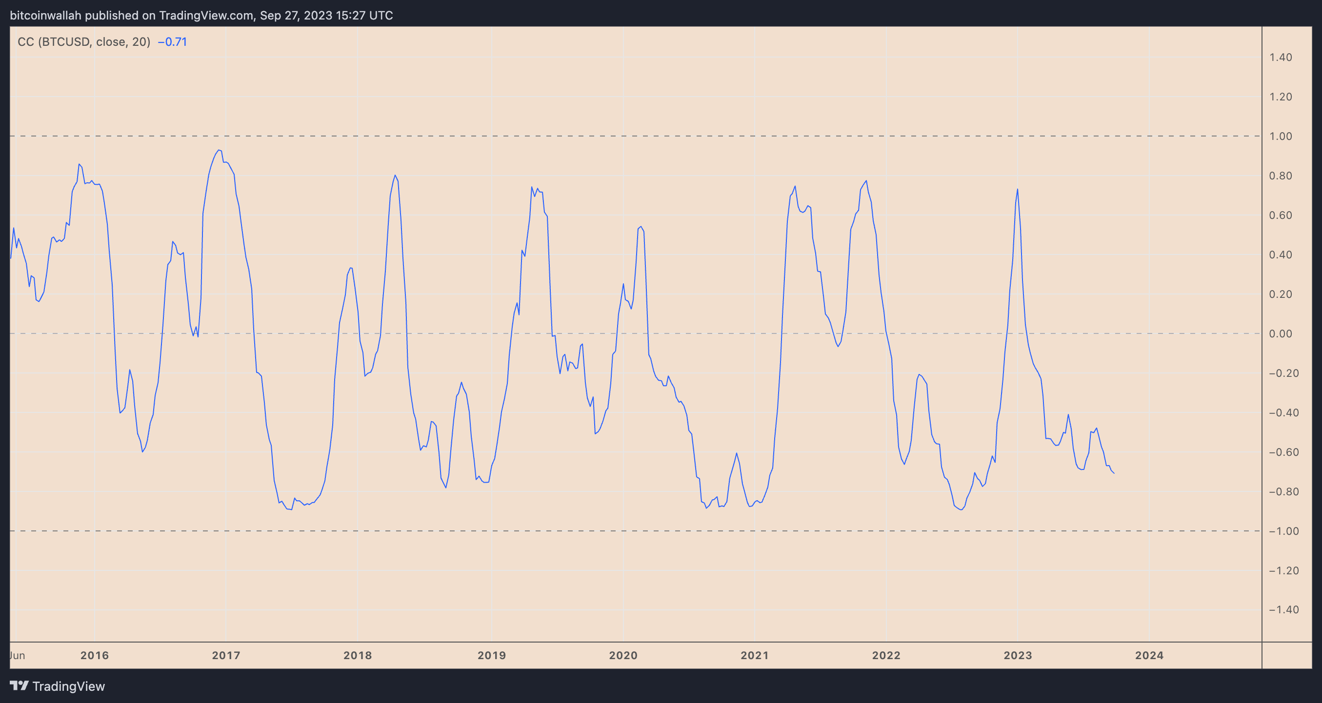Click the CC (BTCUSD, close, 20) indicator label
The image size is (1322, 703).
(x=83, y=42)
